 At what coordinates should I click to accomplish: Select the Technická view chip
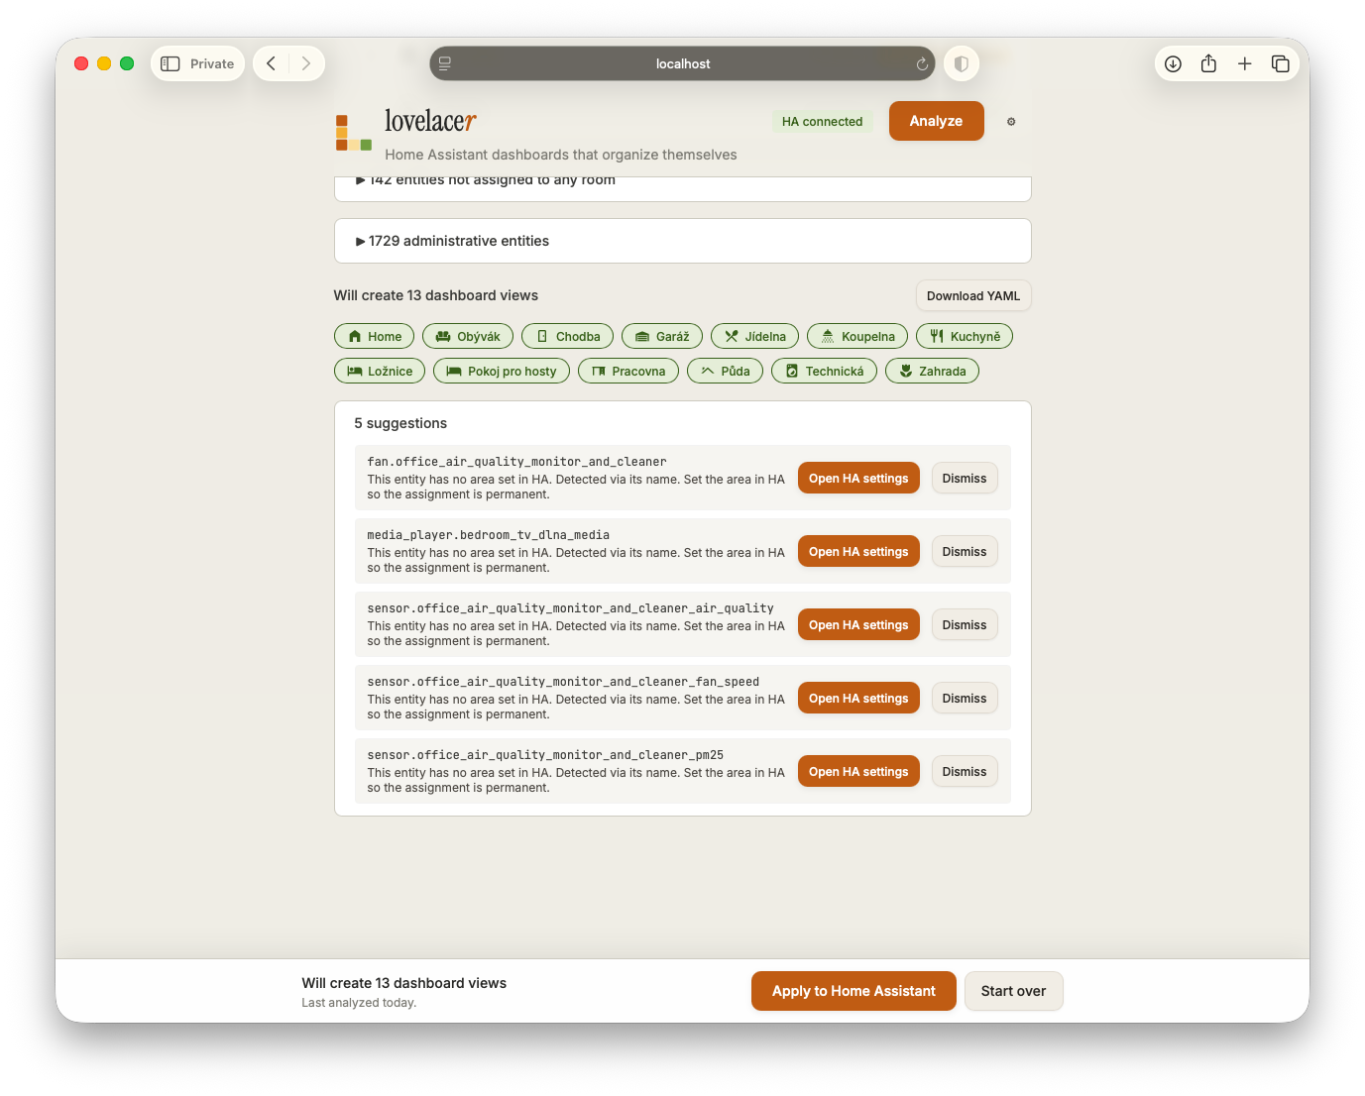pyautogui.click(x=824, y=372)
